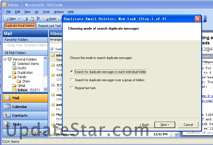
Task: Select the GMail folder
Action: [x=21, y=86]
